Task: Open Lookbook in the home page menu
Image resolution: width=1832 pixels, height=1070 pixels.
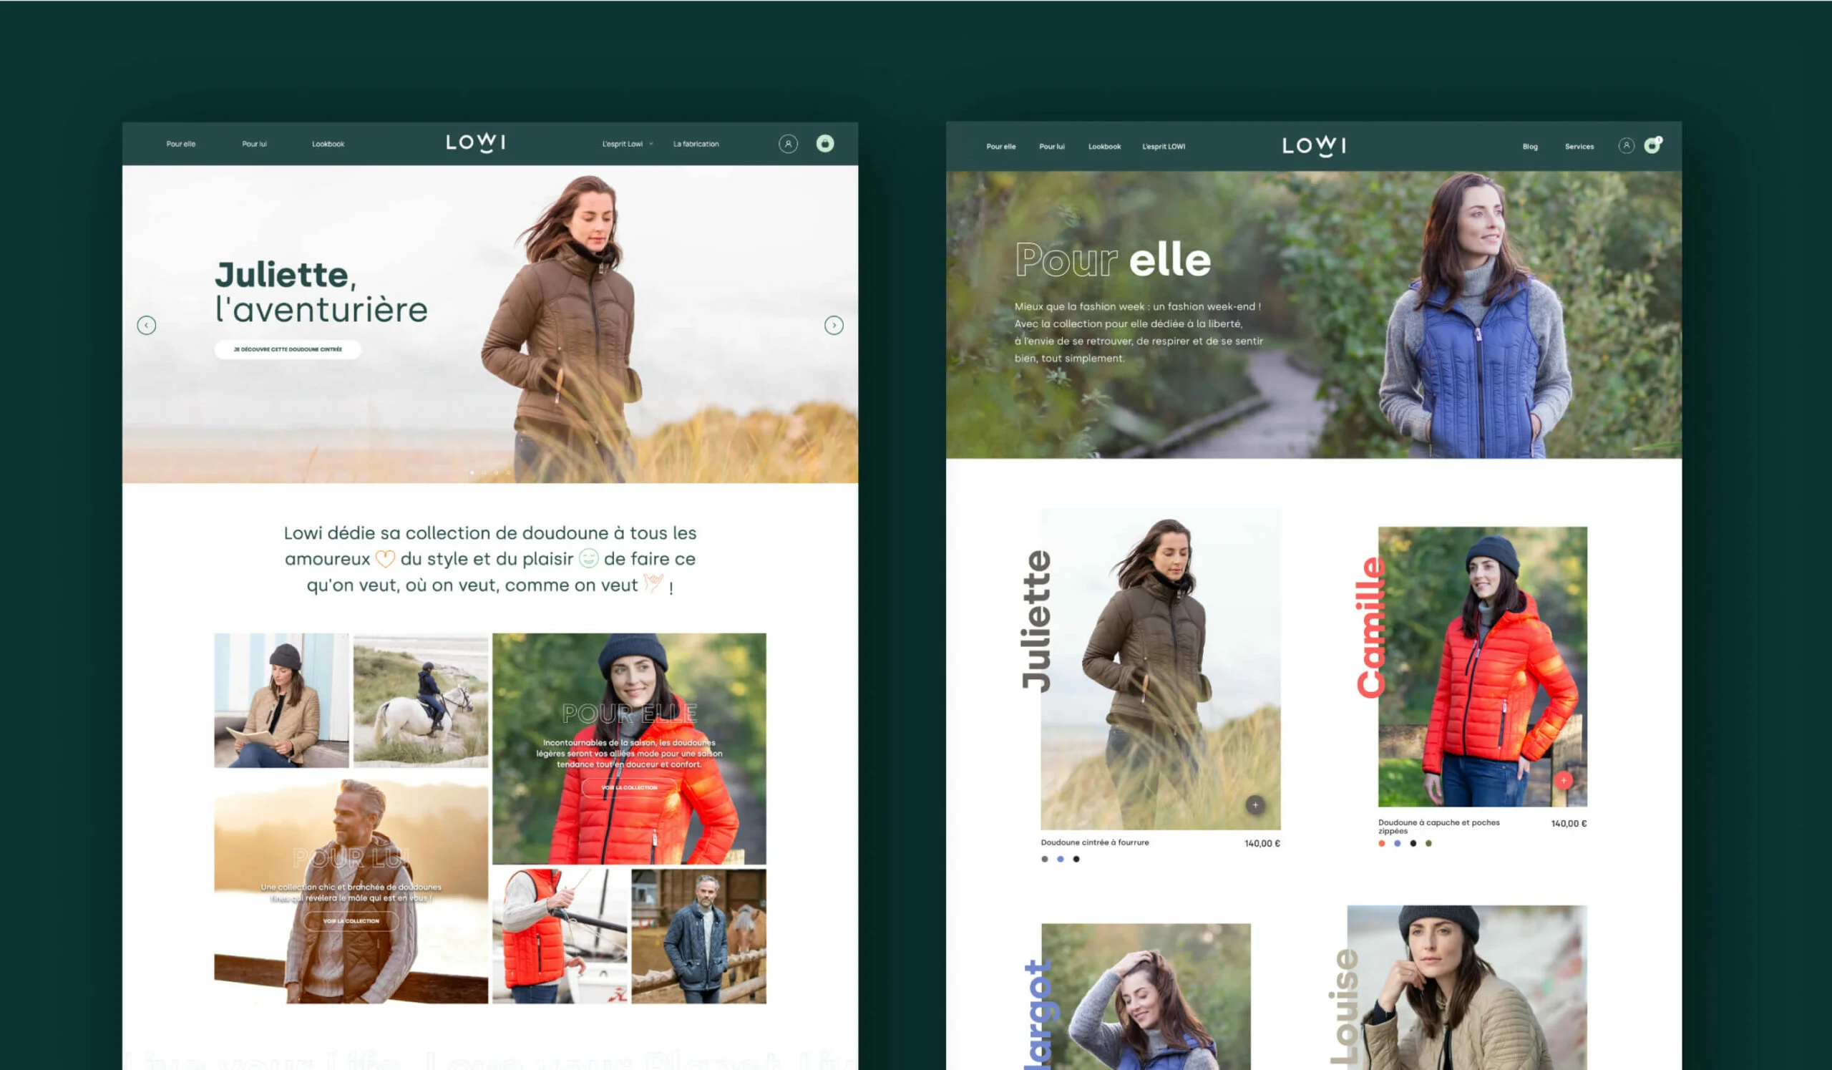Action: point(328,144)
